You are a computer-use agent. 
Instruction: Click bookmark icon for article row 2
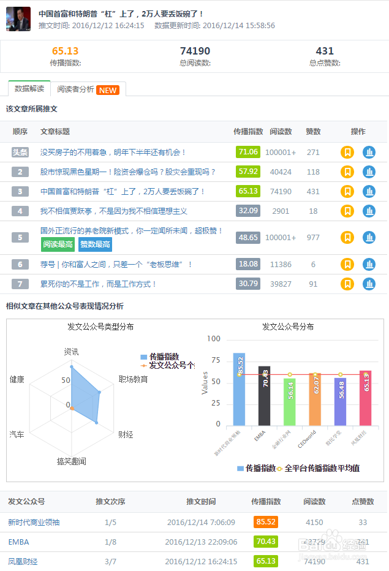[347, 172]
